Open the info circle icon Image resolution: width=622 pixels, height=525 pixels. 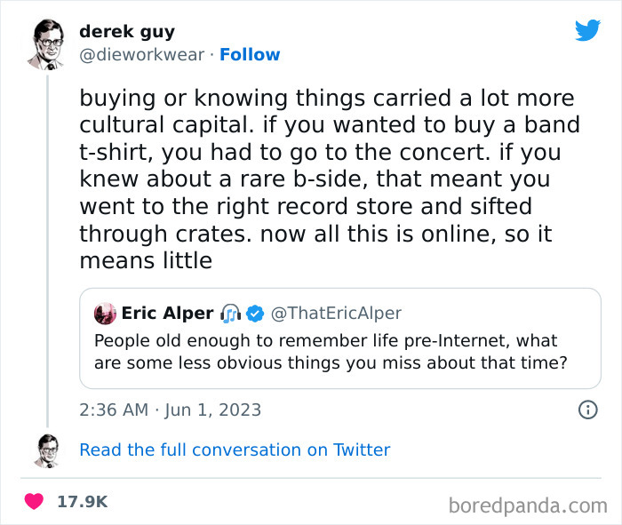click(x=587, y=410)
